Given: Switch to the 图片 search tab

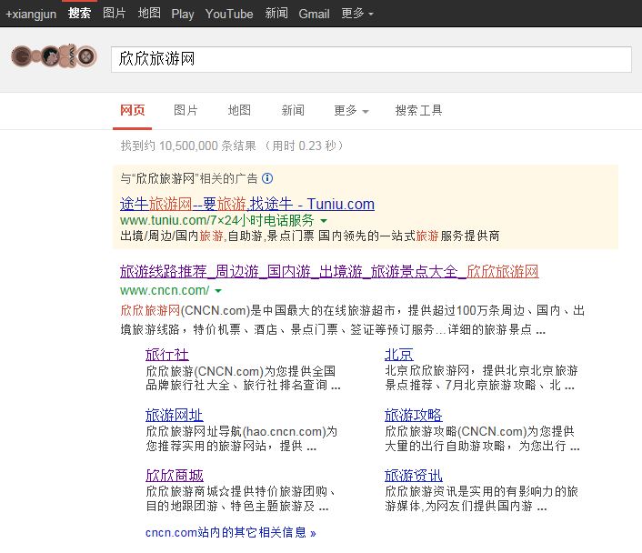Looking at the screenshot, I should [x=186, y=111].
